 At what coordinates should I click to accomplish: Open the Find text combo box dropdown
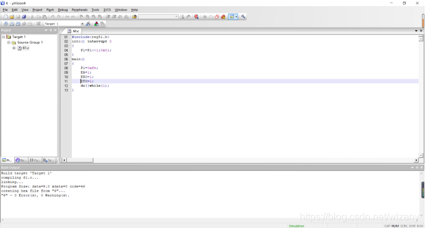(176, 17)
